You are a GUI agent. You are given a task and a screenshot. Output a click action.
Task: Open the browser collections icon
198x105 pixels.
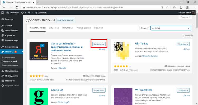tap(181, 7)
